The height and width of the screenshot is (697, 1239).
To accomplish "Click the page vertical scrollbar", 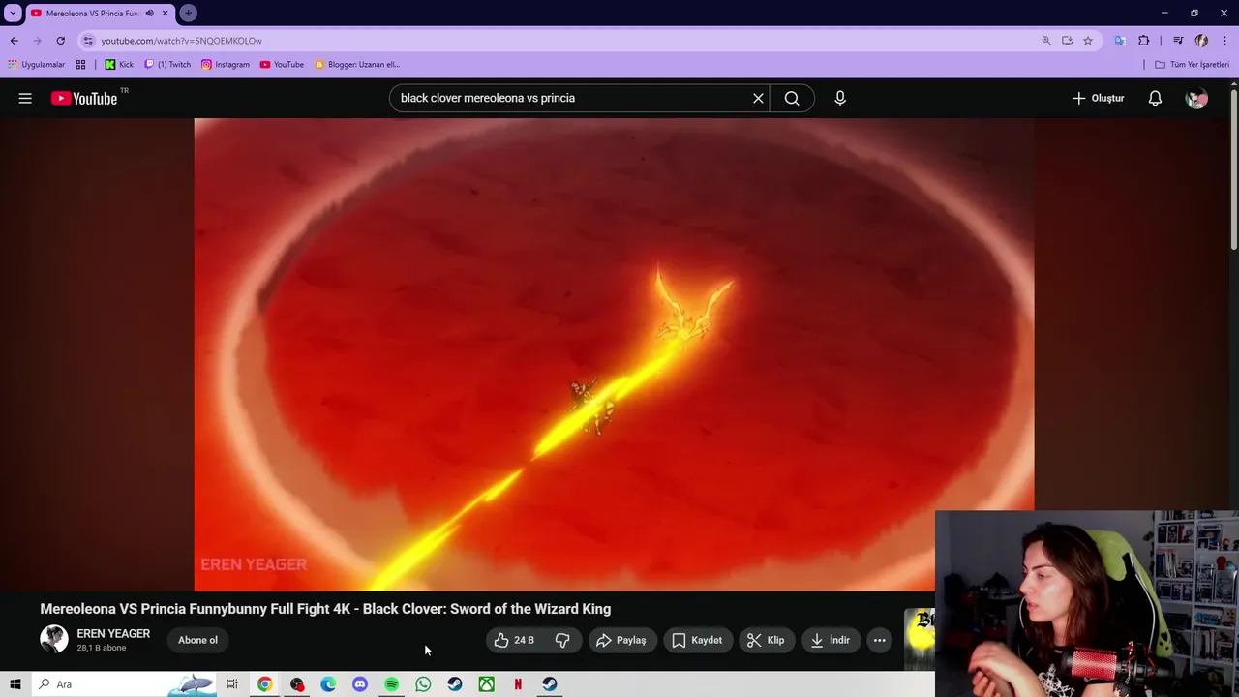I will click(x=1233, y=169).
